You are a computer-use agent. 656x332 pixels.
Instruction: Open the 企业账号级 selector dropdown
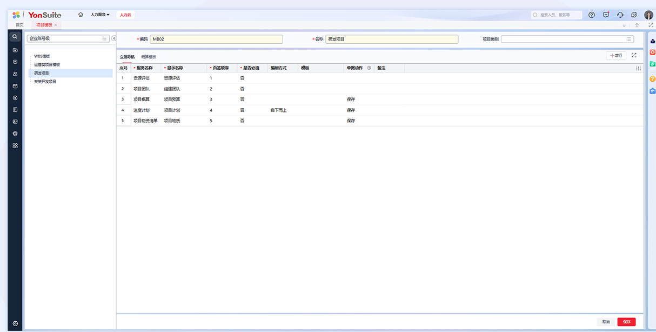point(104,39)
